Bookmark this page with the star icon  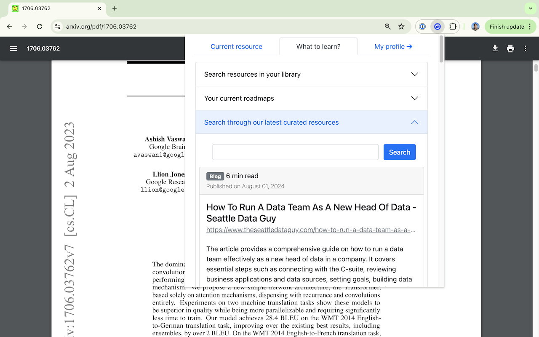pyautogui.click(x=401, y=26)
